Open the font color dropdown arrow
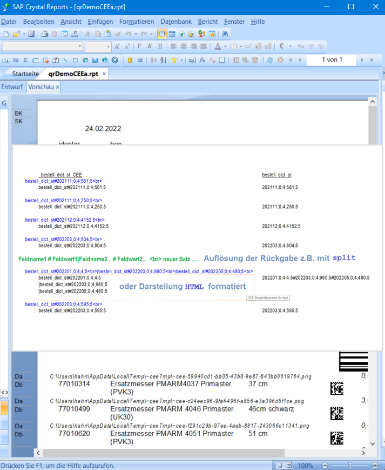Viewport: 385px width, 470px height. [225, 47]
